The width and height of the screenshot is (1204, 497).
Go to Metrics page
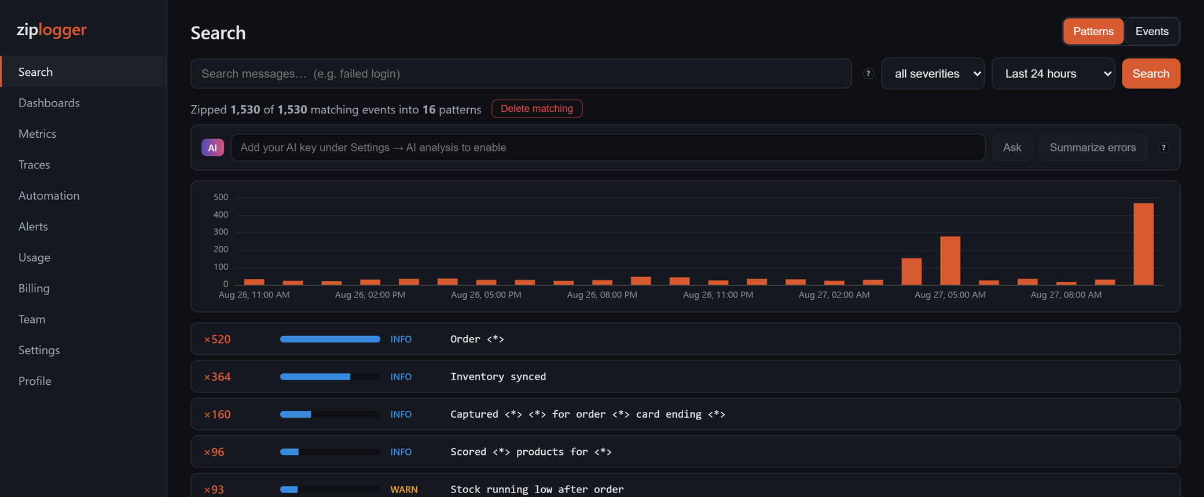click(x=83, y=134)
